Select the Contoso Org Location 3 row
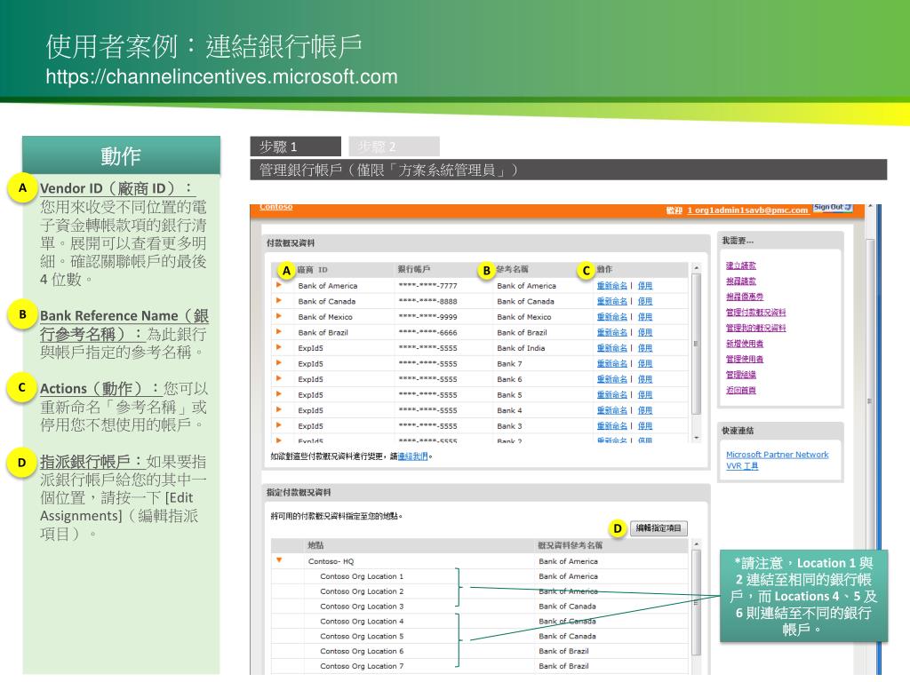The width and height of the screenshot is (910, 682). 481,607
